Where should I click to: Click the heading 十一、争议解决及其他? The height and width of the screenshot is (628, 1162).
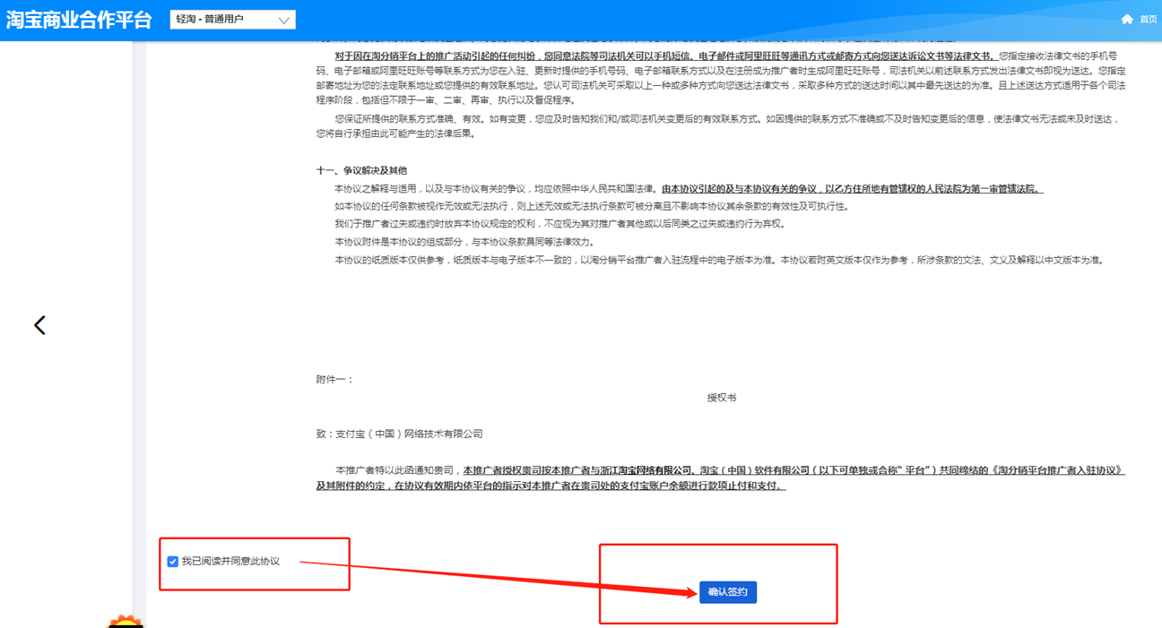point(361,170)
